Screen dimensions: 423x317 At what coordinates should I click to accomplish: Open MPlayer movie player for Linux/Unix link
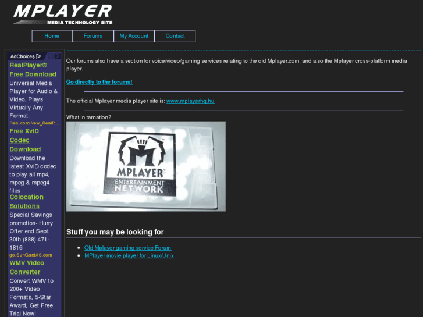tap(129, 255)
